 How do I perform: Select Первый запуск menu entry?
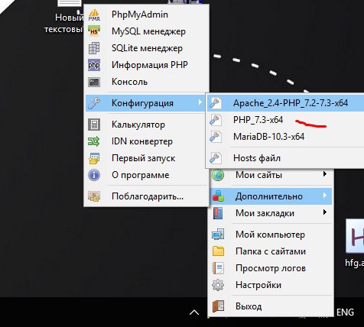point(147,158)
